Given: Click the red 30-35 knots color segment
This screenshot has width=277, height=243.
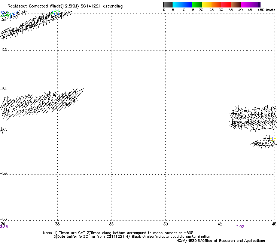Looking at the screenshot, I should point(226,4).
